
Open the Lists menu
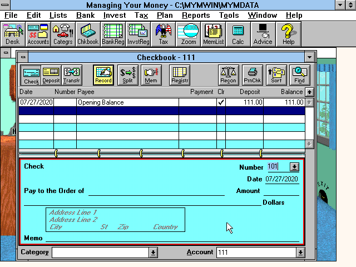(58, 15)
